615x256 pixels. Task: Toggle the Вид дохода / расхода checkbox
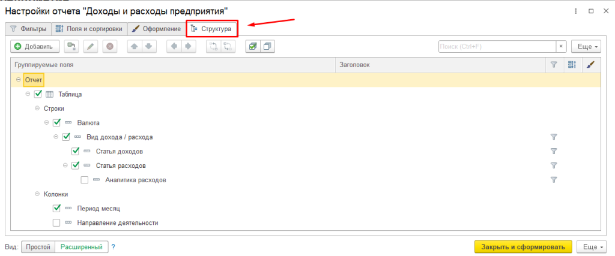click(x=66, y=137)
